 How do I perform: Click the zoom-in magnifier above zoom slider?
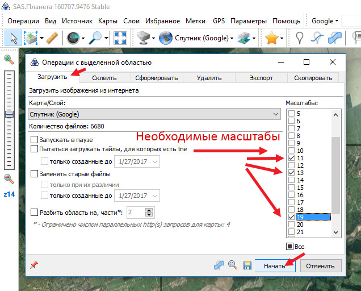9,59
